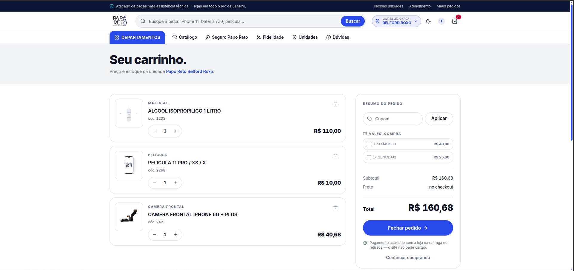Check the 17XXMSISLO voucher checkbox

pyautogui.click(x=369, y=144)
